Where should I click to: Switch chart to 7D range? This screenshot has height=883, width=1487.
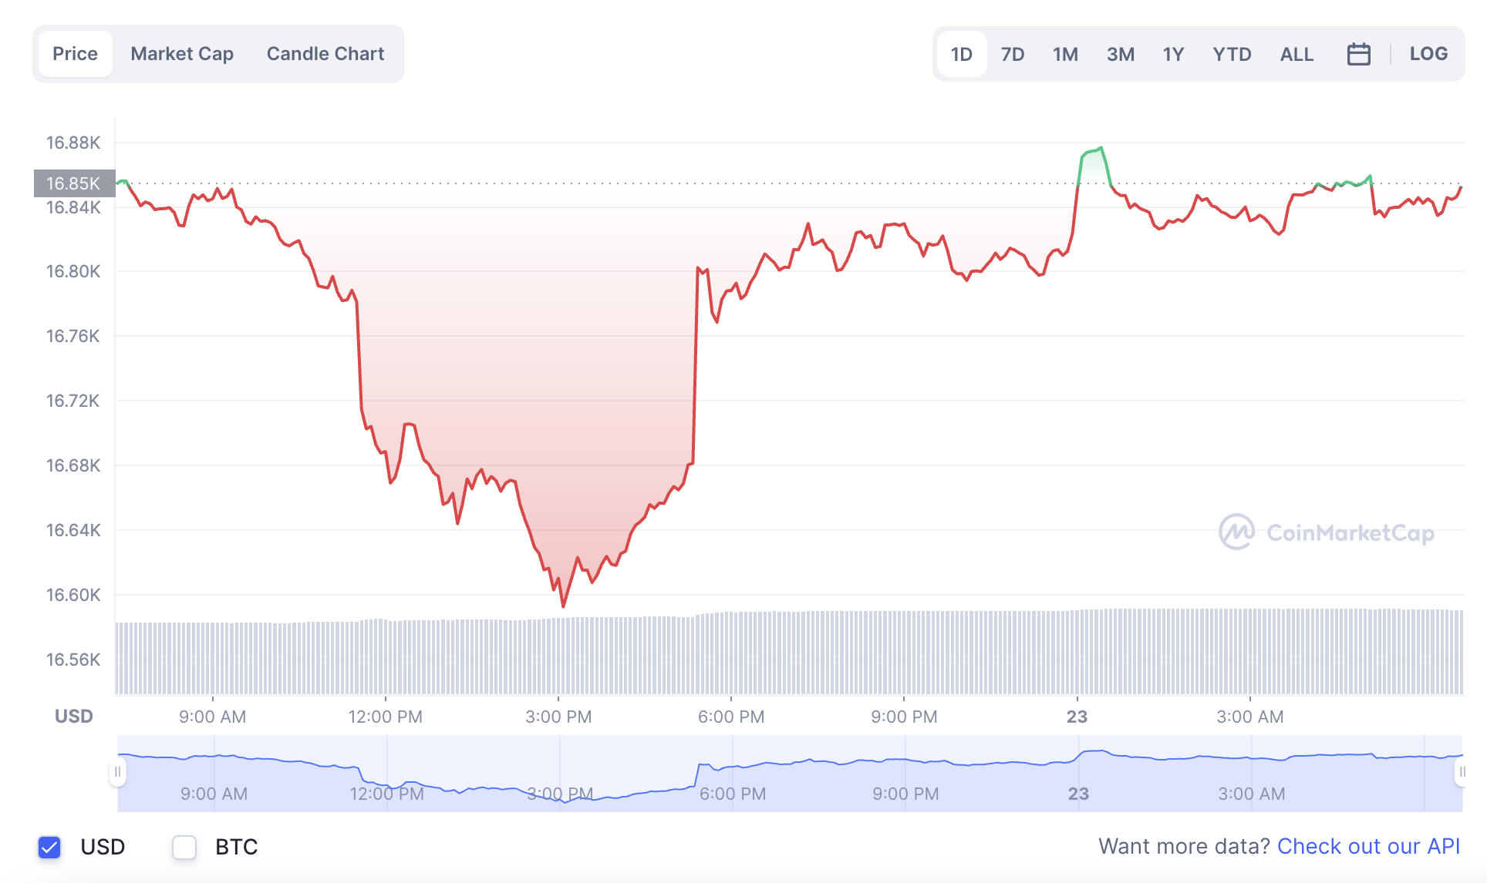(x=1012, y=54)
